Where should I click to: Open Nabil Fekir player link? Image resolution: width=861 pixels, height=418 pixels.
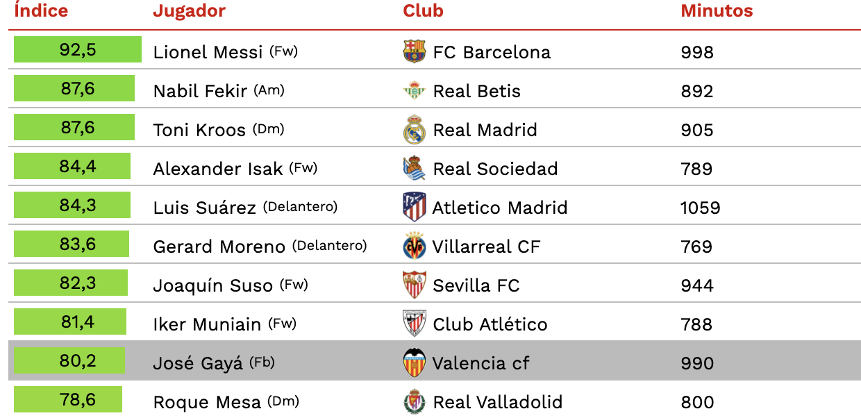coord(200,91)
